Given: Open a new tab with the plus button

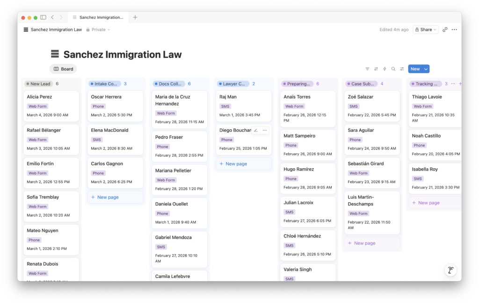Looking at the screenshot, I should 135,17.
